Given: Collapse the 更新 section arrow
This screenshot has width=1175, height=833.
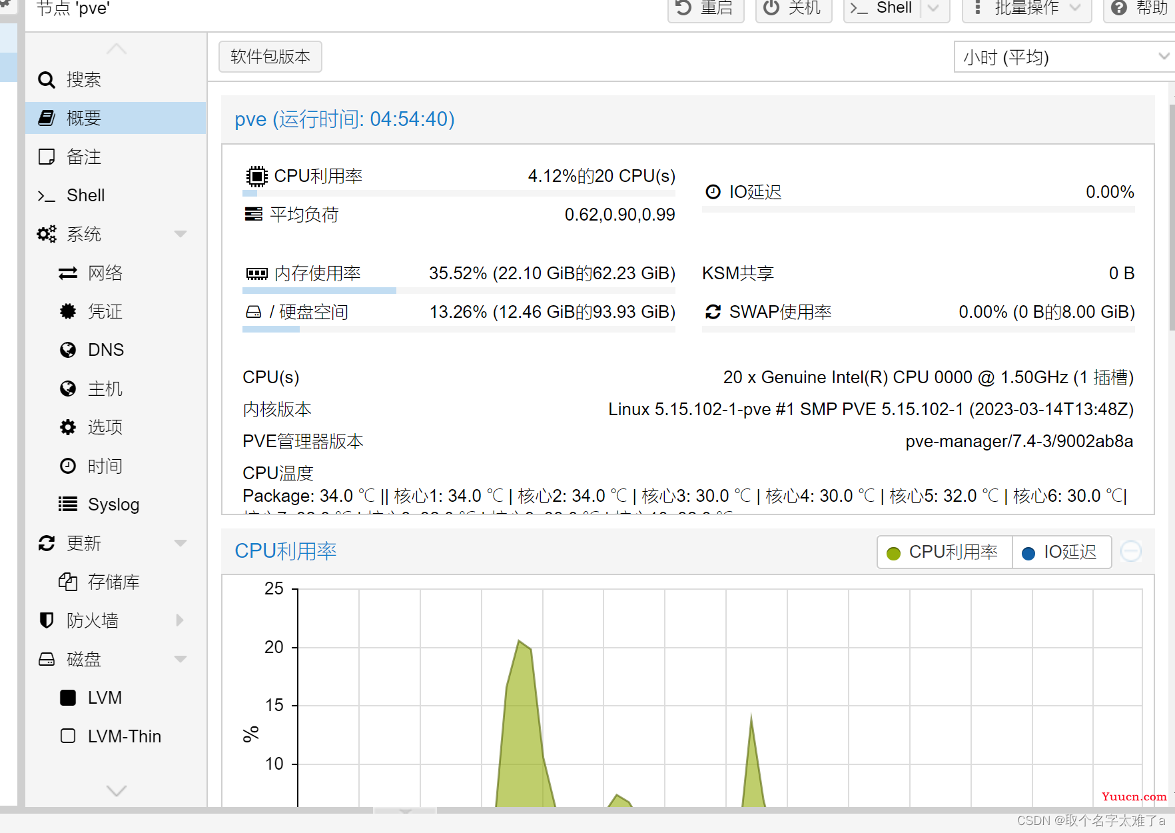Looking at the screenshot, I should tap(180, 543).
